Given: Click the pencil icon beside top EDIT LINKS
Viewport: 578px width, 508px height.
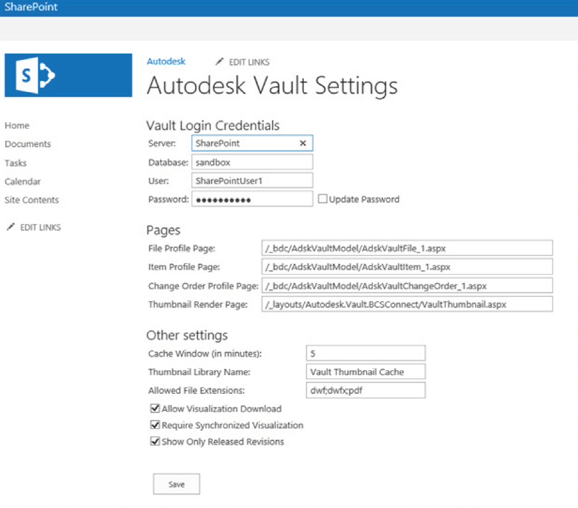Looking at the screenshot, I should (x=219, y=62).
